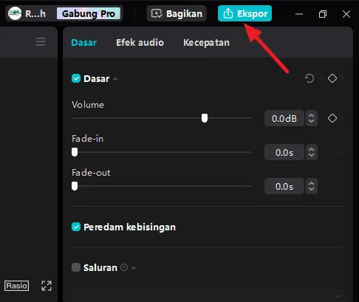Increase Fade-in with the up stepper
This screenshot has height=302, width=359.
pos(312,149)
